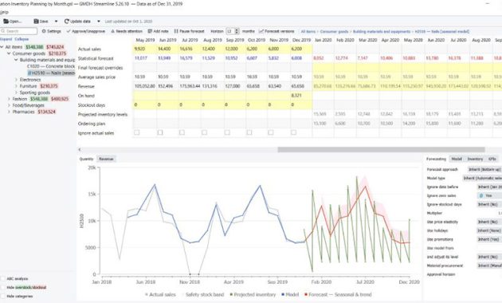Enable the ABC analysis checkbox
Screen dimensions: 502x303
tap(2, 278)
